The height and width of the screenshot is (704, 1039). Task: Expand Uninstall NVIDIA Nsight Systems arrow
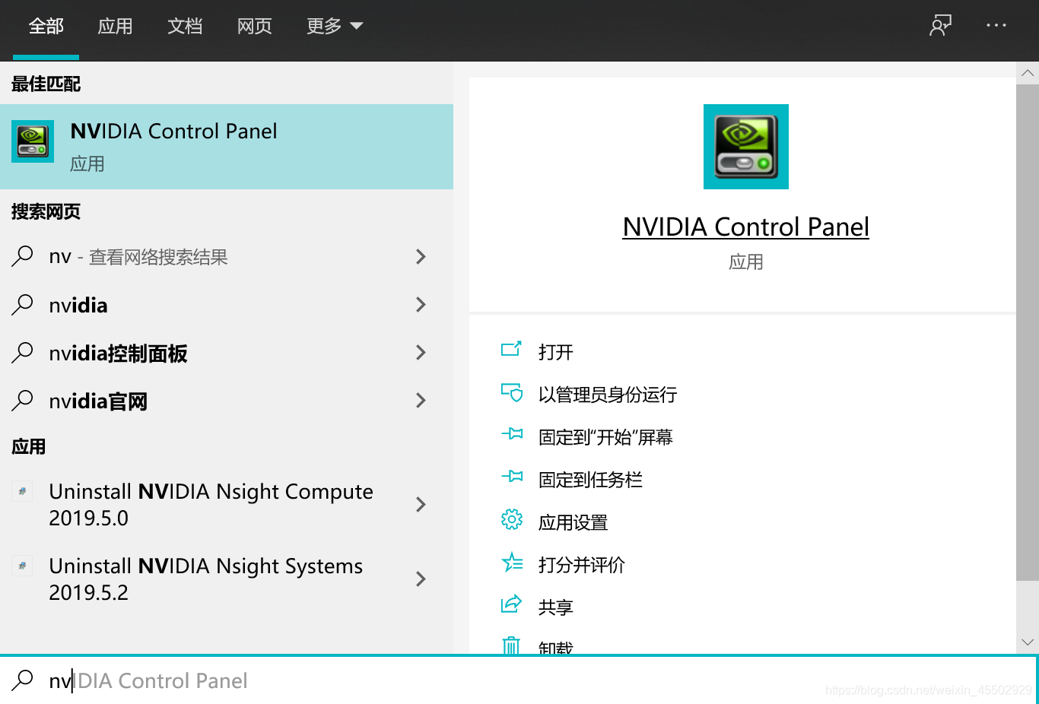tap(421, 579)
